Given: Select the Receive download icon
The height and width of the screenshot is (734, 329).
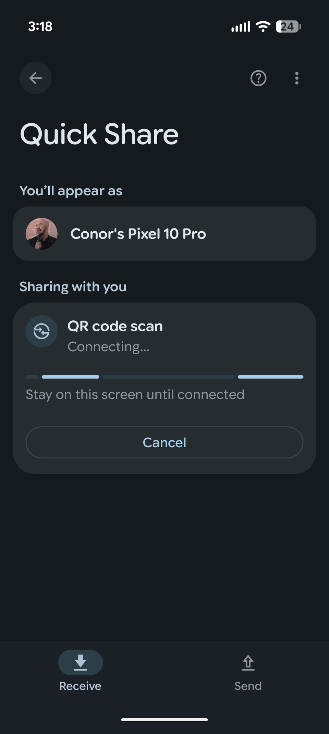Looking at the screenshot, I should [81, 662].
